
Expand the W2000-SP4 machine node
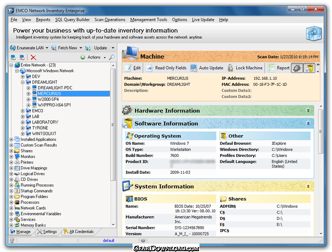click(29, 99)
